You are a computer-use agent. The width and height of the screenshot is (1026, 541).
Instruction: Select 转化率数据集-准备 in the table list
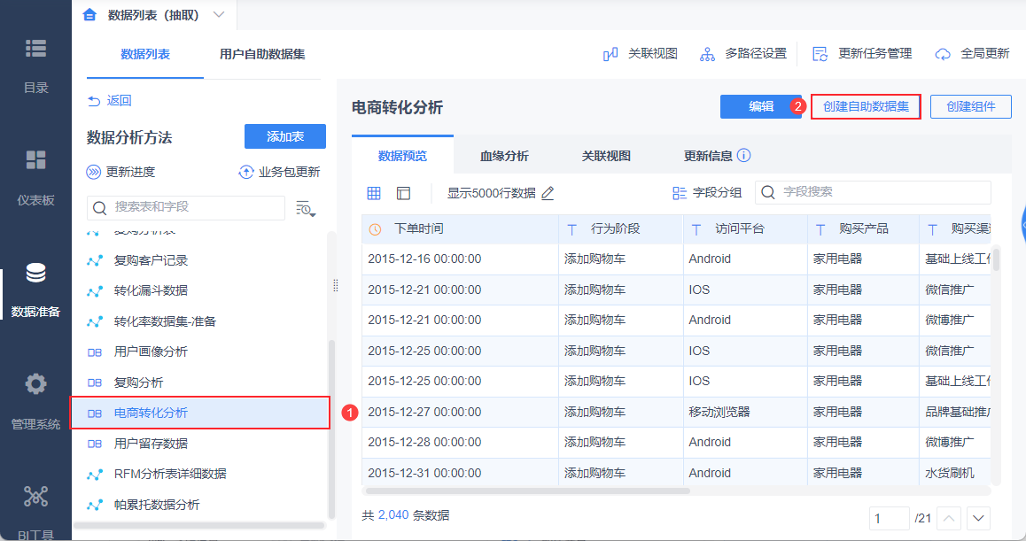pyautogui.click(x=165, y=321)
